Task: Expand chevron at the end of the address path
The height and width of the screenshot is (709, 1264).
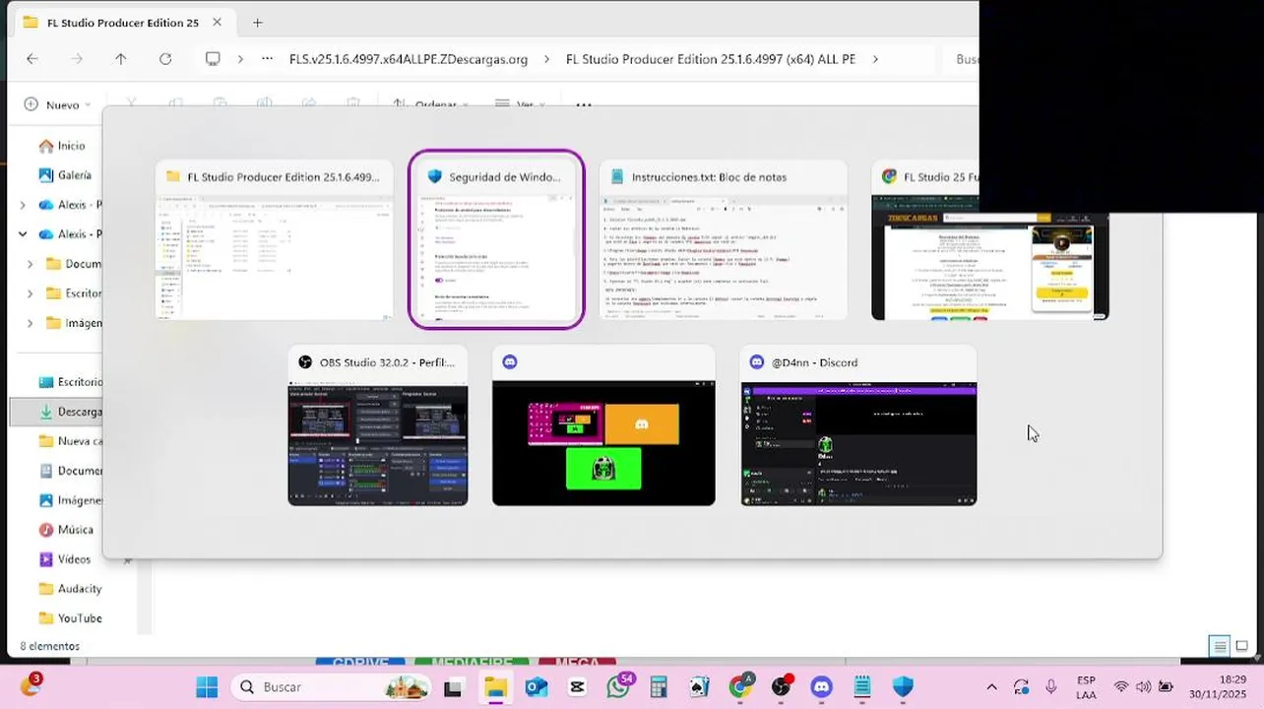Action: tap(874, 59)
